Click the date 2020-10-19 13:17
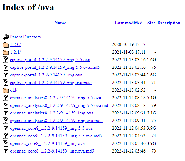The height and width of the screenshot is (161, 185). point(129,44)
